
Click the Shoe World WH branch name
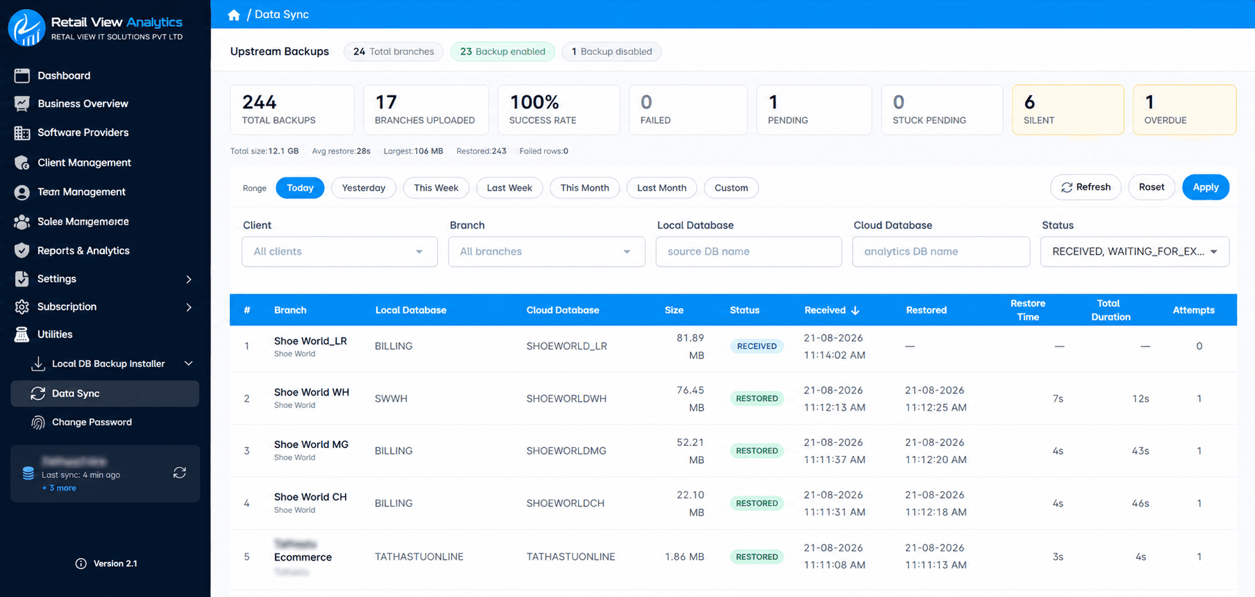click(x=312, y=392)
